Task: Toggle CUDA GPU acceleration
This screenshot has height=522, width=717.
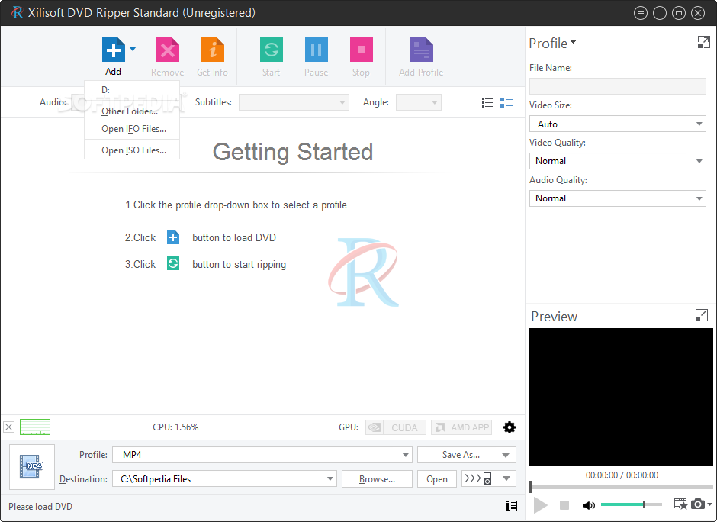Action: pyautogui.click(x=396, y=427)
